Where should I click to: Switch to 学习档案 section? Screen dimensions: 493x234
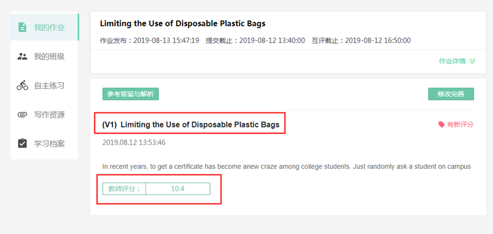click(49, 143)
